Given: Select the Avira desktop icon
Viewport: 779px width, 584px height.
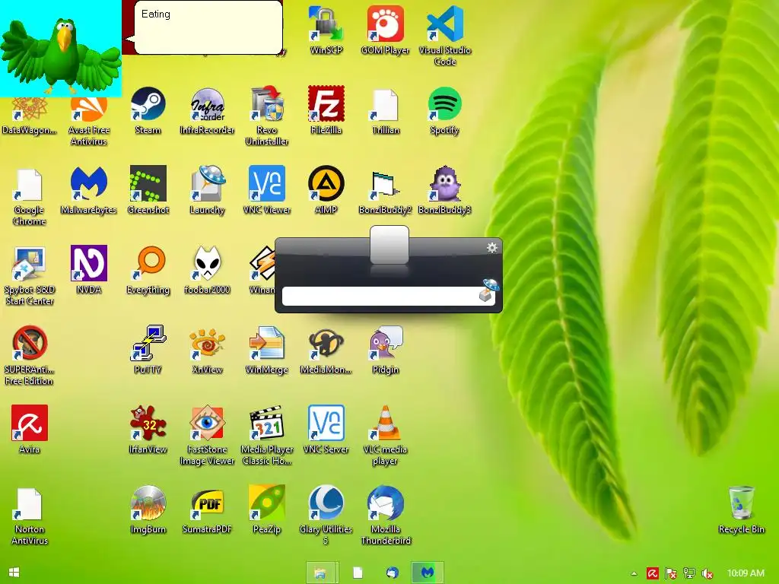Looking at the screenshot, I should (30, 430).
